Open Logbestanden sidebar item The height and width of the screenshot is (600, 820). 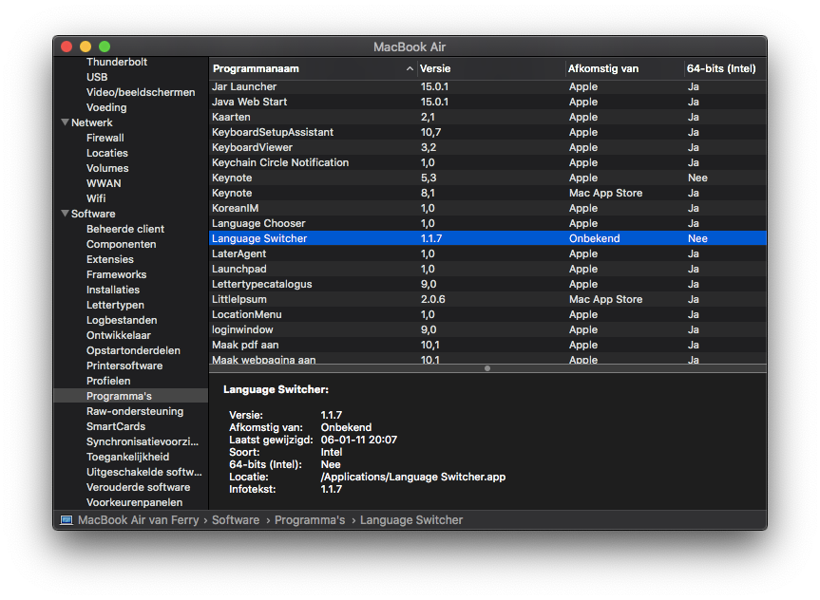122,319
